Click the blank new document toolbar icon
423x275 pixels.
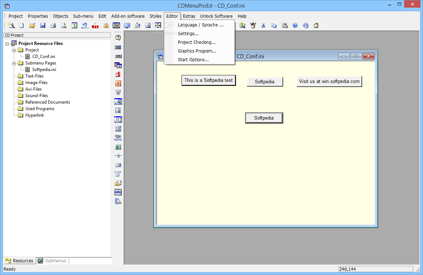pos(22,25)
